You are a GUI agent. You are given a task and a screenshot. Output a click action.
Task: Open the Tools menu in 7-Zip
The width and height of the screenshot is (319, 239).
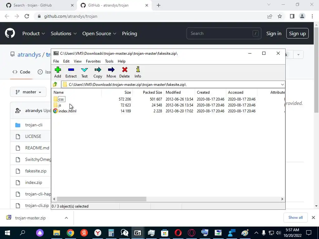click(109, 61)
